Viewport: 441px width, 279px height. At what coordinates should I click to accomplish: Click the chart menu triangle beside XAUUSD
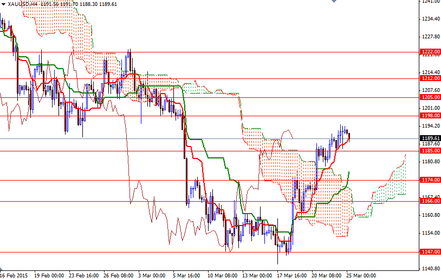coord(3,3)
